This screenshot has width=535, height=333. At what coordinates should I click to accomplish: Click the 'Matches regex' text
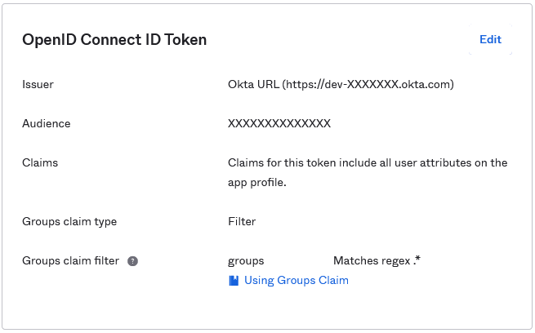click(372, 261)
